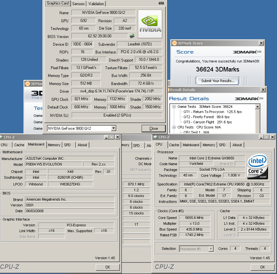The height and width of the screenshot is (274, 277).
Task: Switch to the Graphics Card tab in GPU-Z
Action: [x=58, y=3]
